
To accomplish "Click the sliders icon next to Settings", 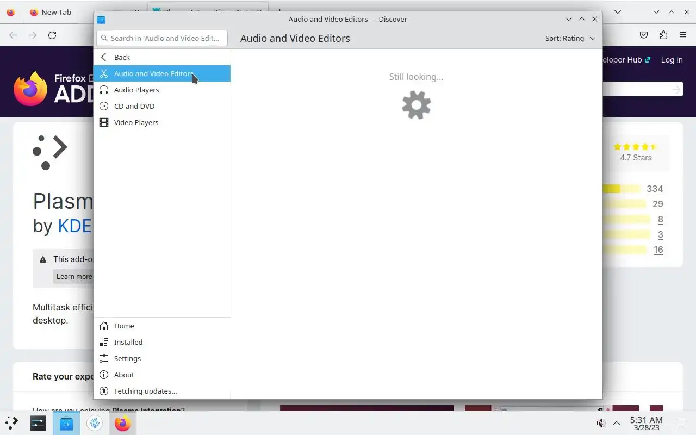I will point(104,358).
